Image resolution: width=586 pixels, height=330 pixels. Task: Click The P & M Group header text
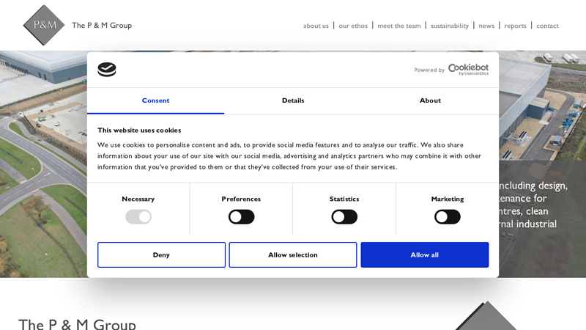(x=102, y=26)
